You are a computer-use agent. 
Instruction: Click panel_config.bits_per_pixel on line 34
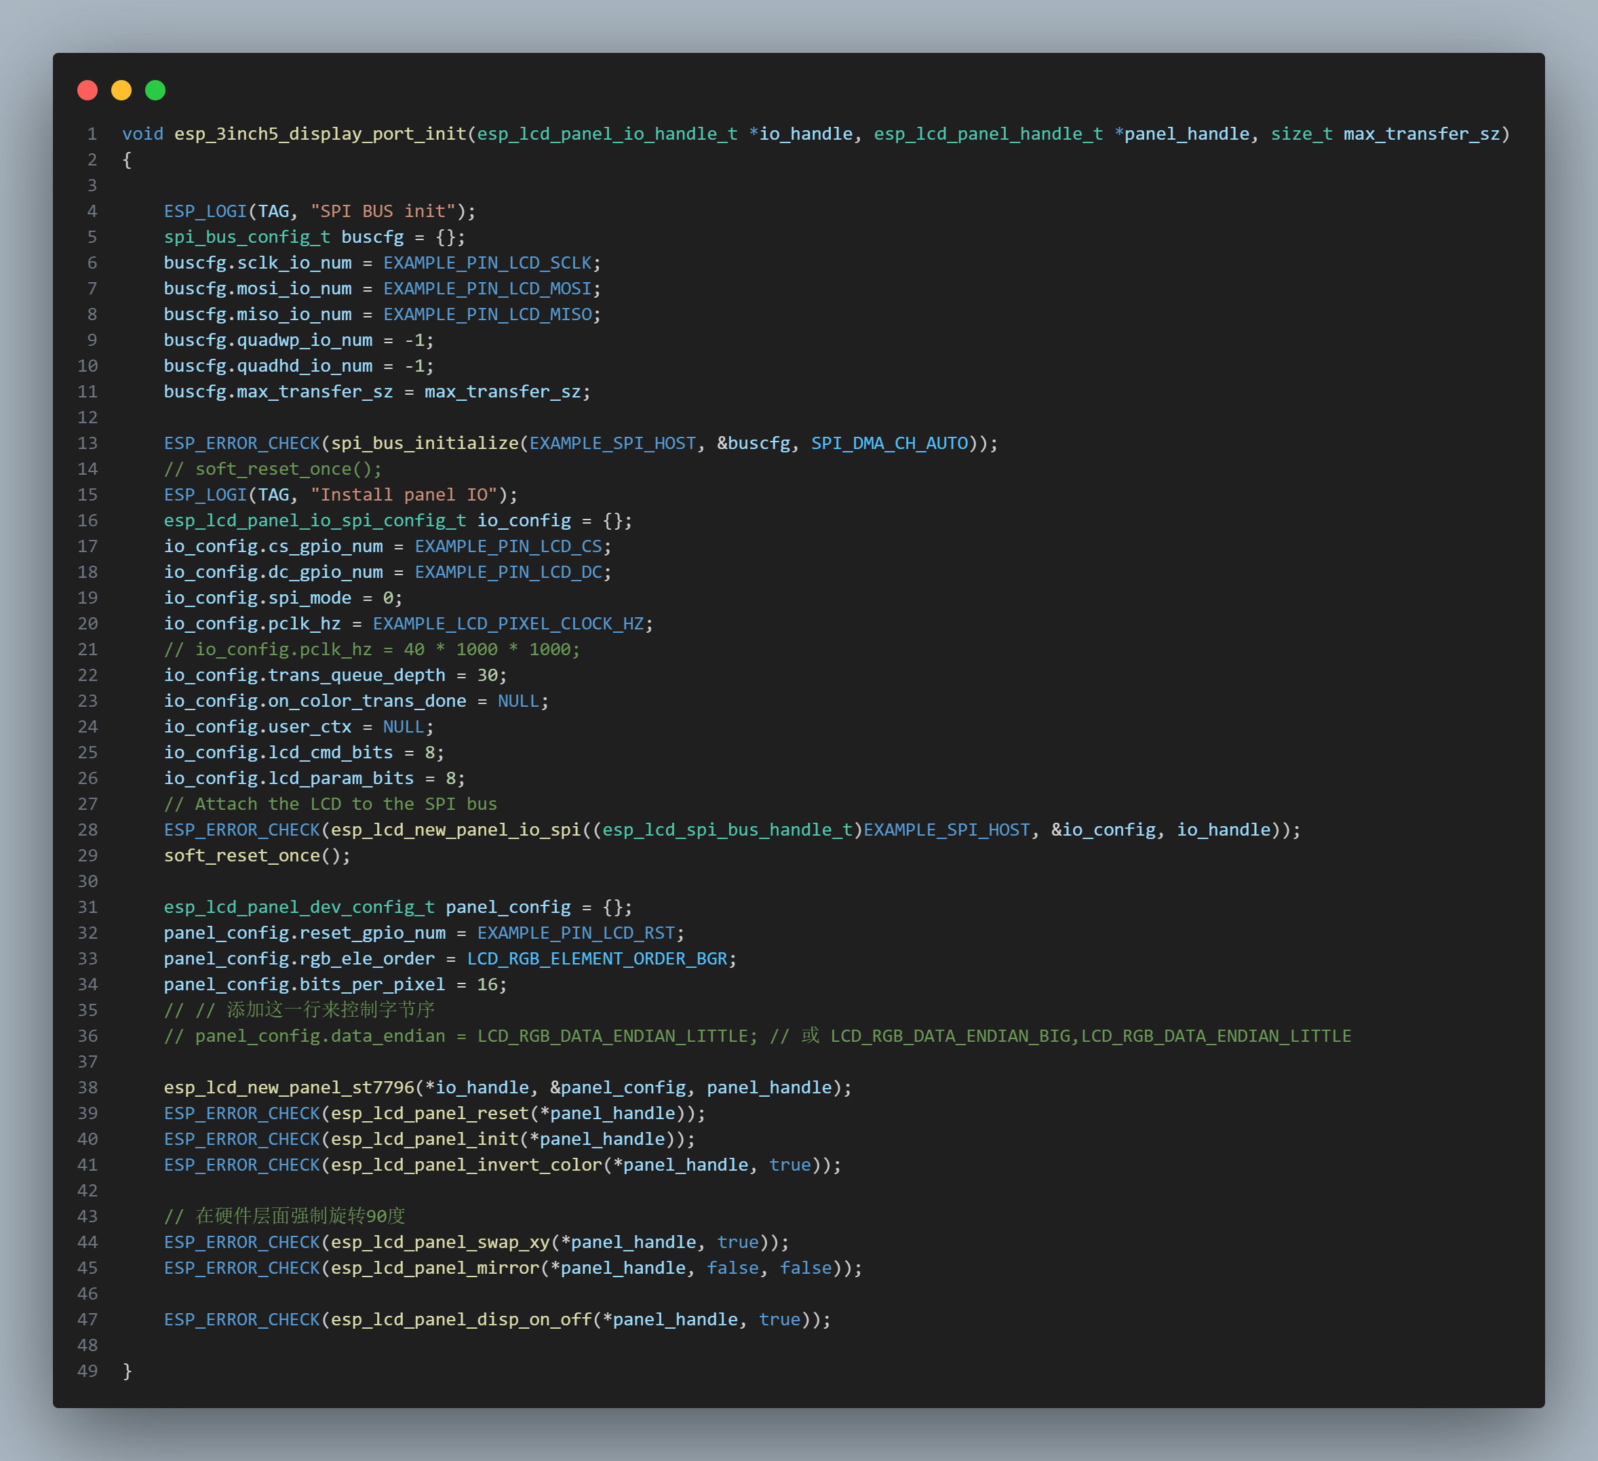pyautogui.click(x=305, y=983)
